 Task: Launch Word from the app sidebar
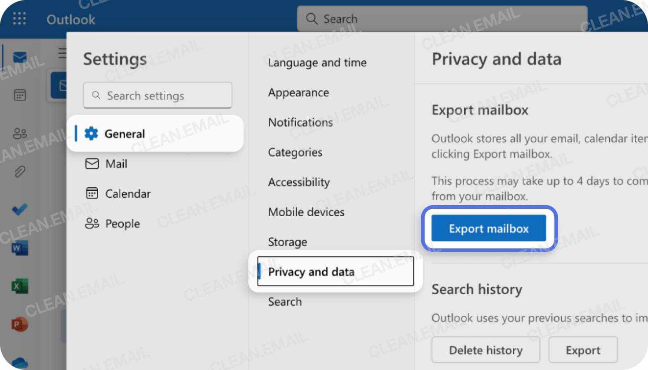tap(19, 248)
